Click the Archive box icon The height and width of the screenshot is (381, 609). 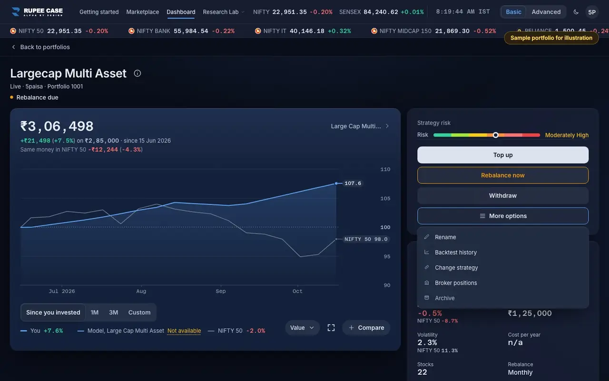427,298
